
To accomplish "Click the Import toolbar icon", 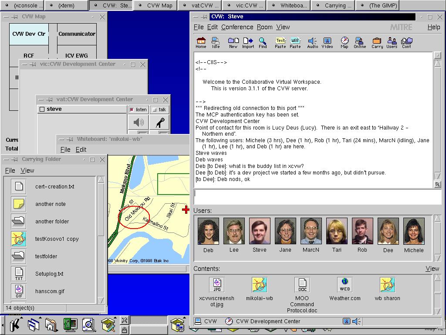I will (248, 42).
